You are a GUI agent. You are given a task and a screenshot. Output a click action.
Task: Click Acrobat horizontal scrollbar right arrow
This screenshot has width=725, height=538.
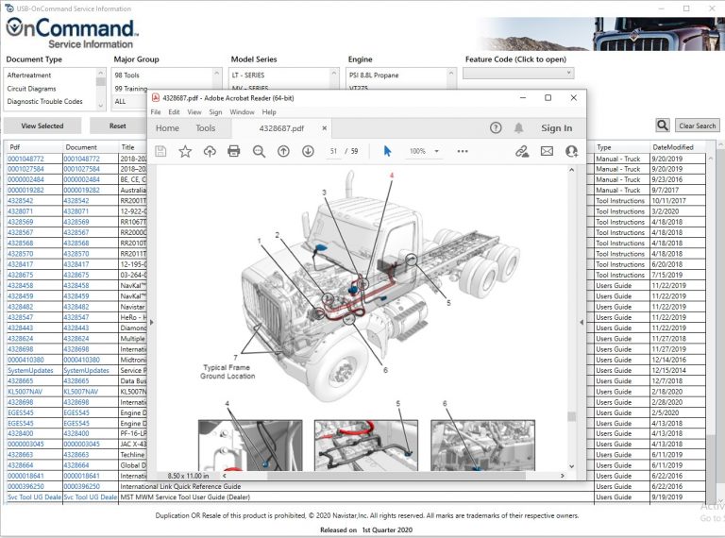tap(563, 476)
